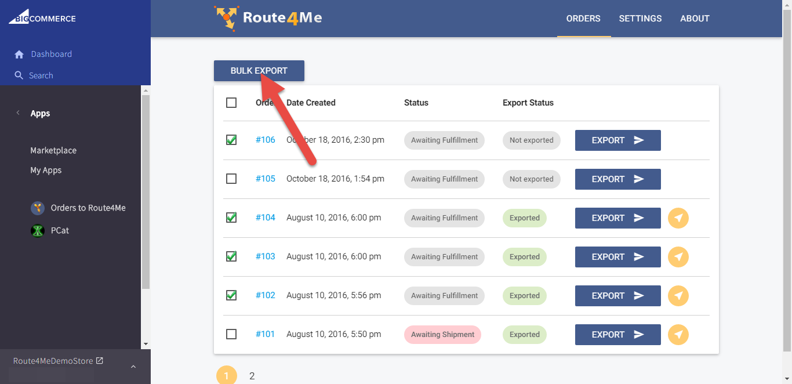The width and height of the screenshot is (792, 384).
Task: Click the Route4Me logo icon in header
Action: tap(225, 18)
